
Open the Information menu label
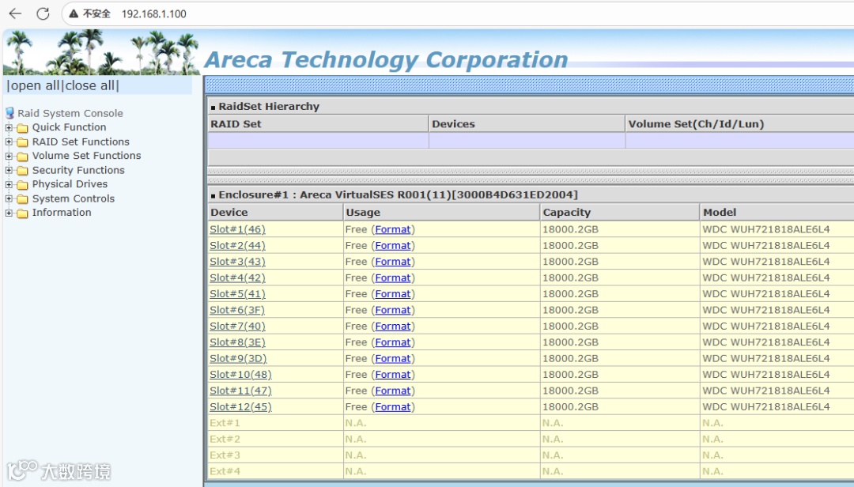tap(62, 213)
